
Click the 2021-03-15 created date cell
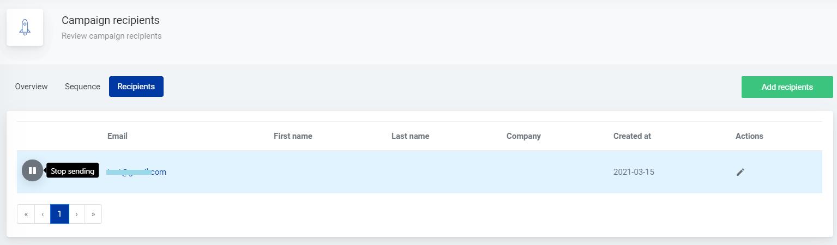[x=633, y=172]
